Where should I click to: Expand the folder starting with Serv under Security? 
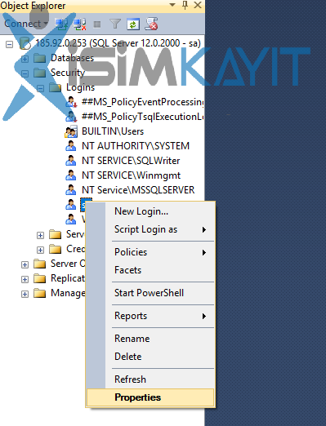coord(40,235)
